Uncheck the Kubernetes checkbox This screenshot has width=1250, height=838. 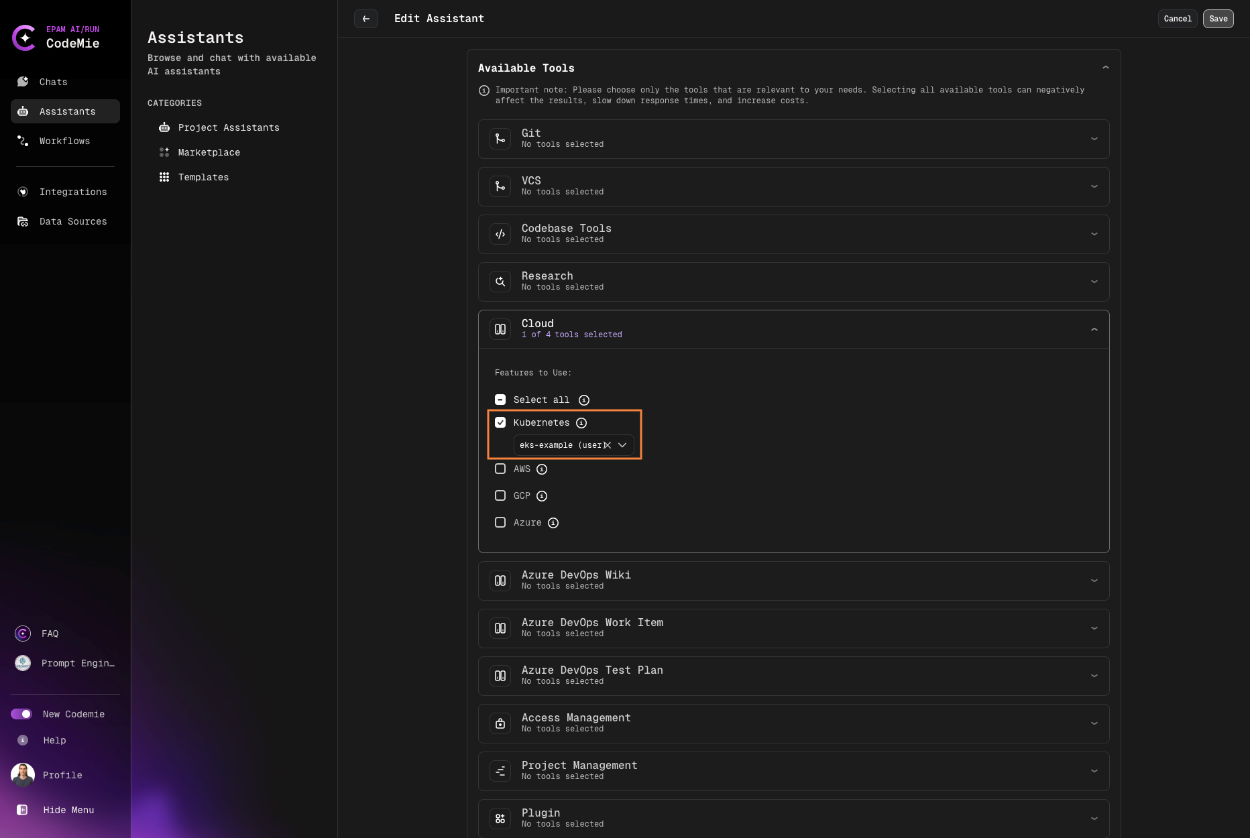click(500, 422)
